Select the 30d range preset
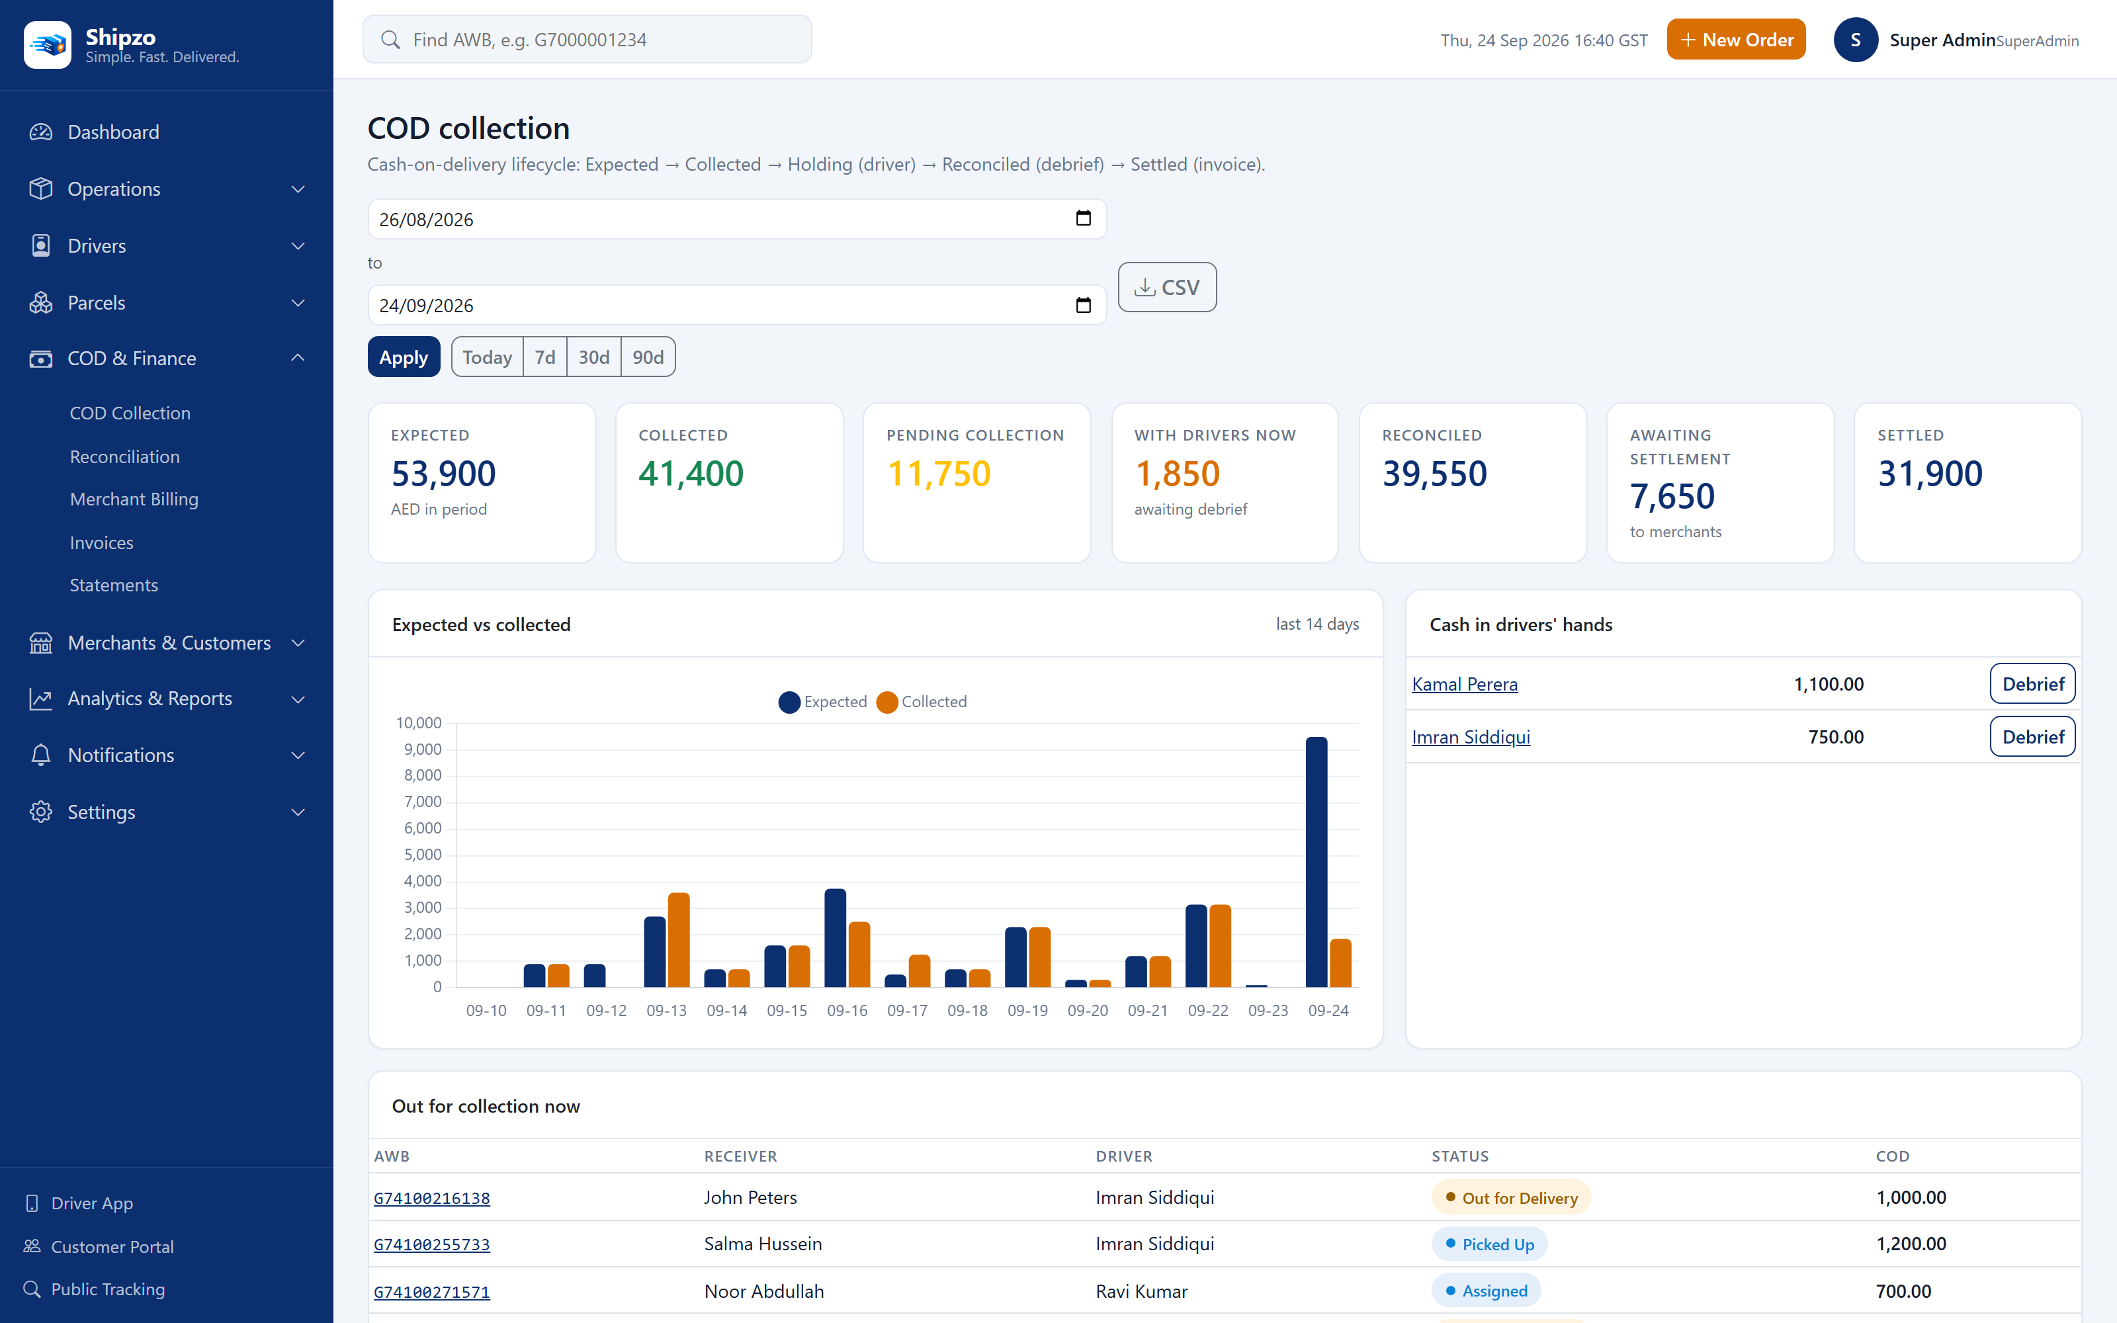2117x1323 pixels. click(594, 357)
